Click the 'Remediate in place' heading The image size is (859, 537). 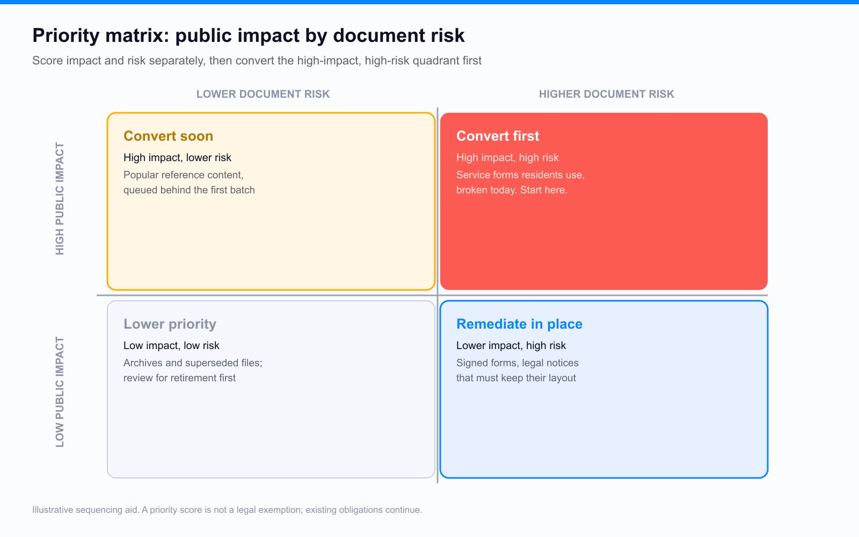[519, 324]
